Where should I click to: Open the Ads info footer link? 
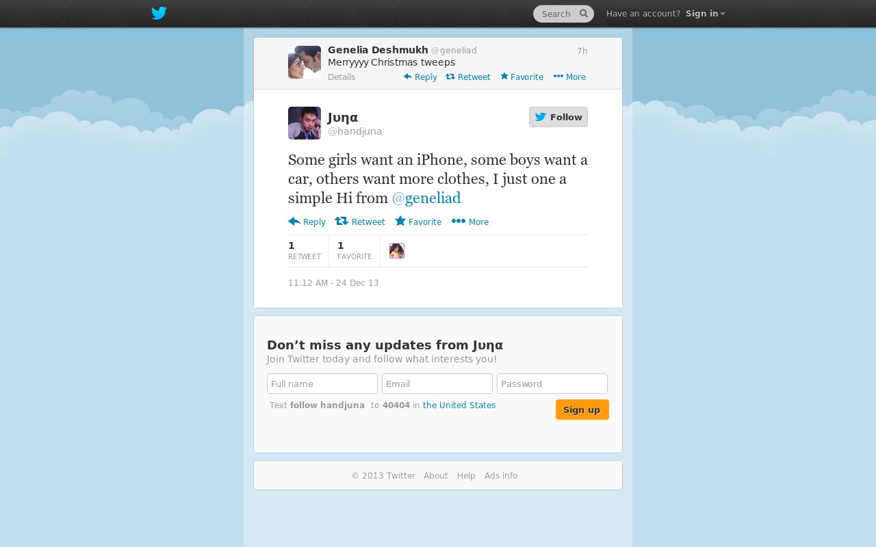(501, 476)
